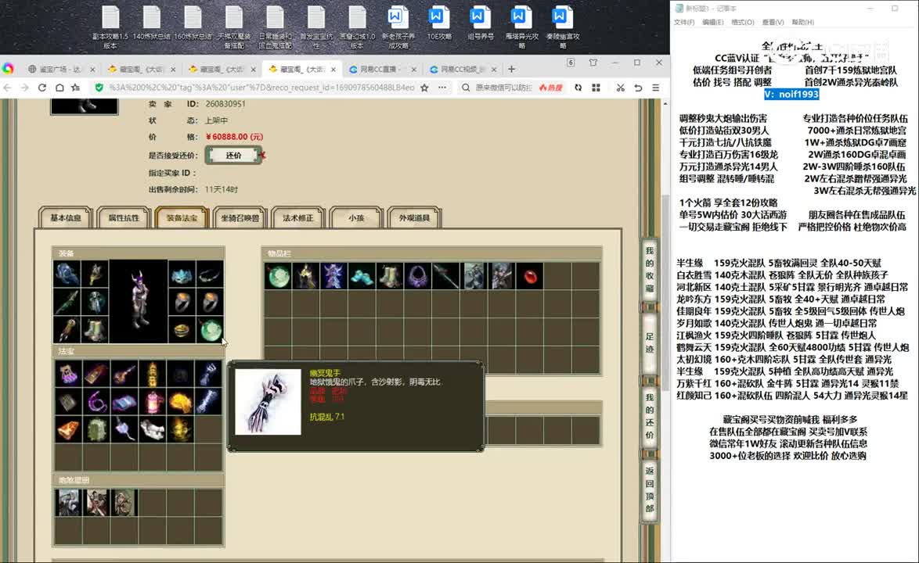Reload the current browser page

pyautogui.click(x=42, y=88)
